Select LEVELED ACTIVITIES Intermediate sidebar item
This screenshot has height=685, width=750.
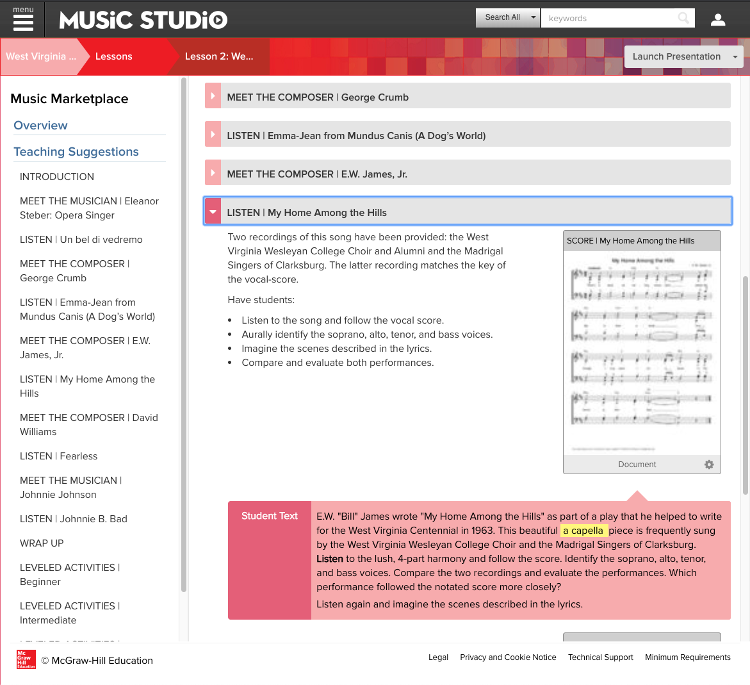tap(70, 613)
